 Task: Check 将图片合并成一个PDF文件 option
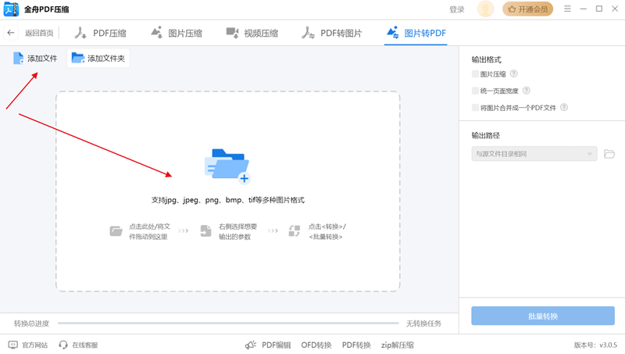click(x=475, y=107)
